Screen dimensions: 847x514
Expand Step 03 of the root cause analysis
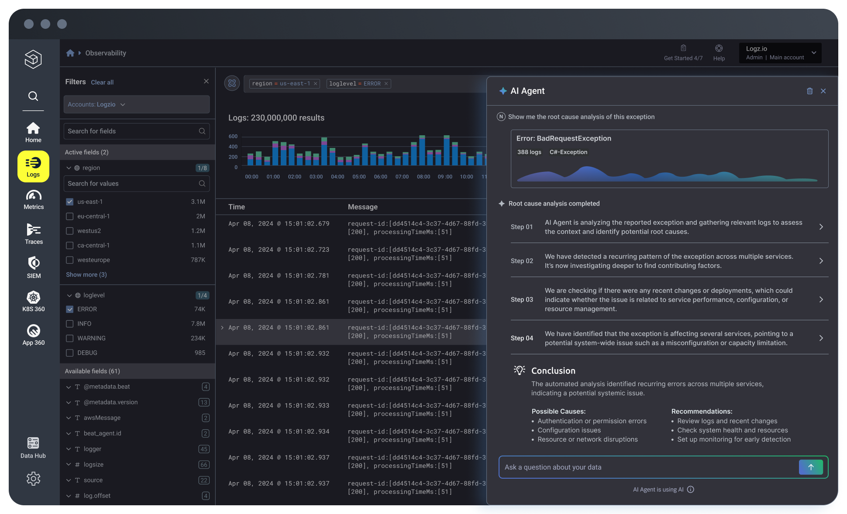pyautogui.click(x=821, y=300)
